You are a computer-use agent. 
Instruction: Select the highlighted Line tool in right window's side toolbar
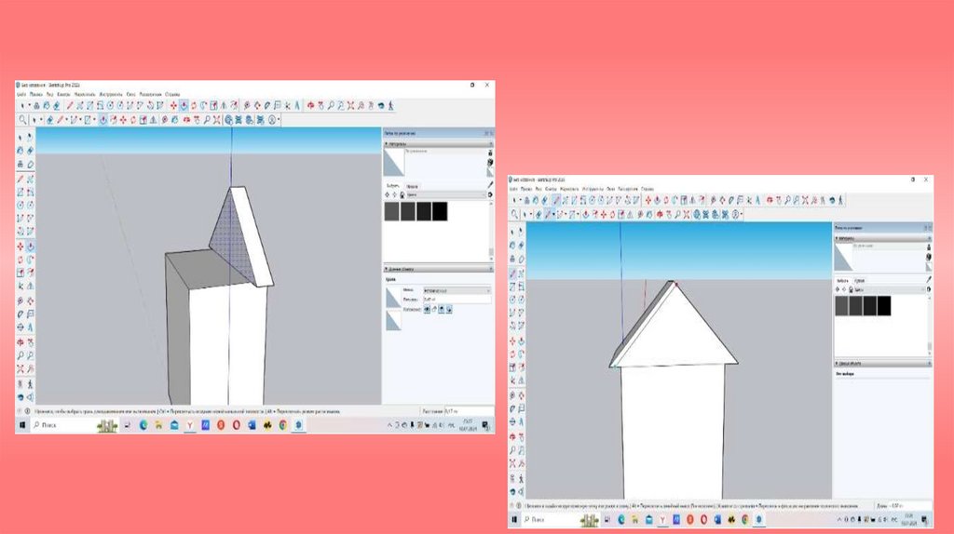click(513, 274)
